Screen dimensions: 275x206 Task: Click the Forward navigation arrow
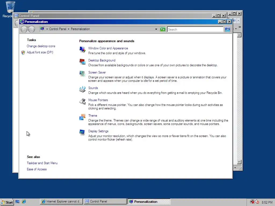click(32, 29)
